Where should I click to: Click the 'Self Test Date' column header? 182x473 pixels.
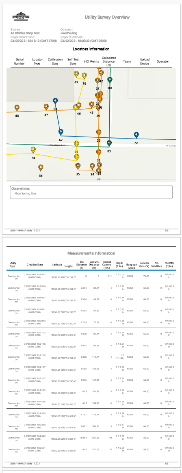73,62
